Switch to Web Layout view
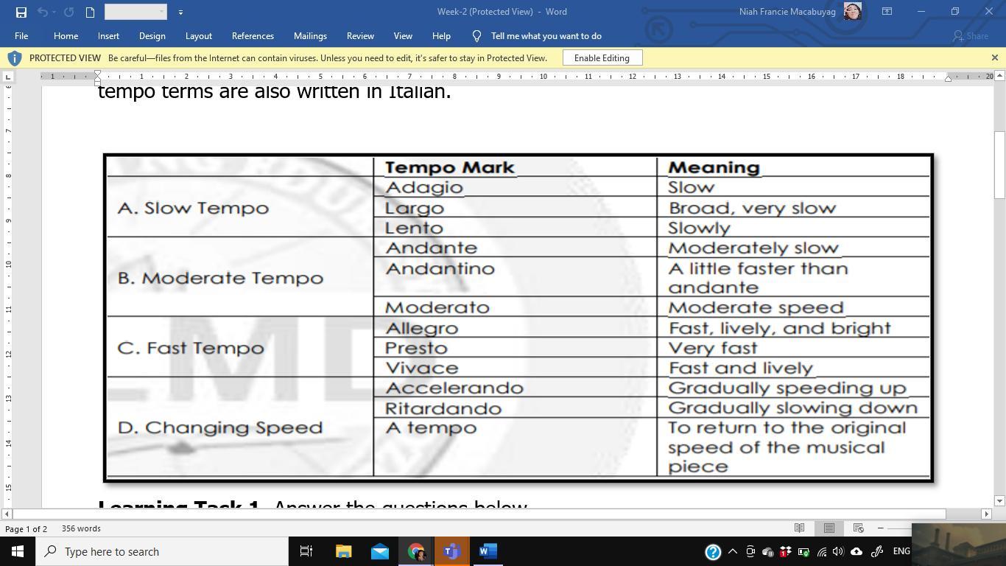This screenshot has width=1006, height=566. (x=858, y=528)
